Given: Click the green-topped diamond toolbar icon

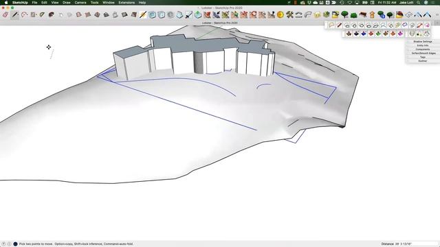Looking at the screenshot, I should (x=198, y=14).
